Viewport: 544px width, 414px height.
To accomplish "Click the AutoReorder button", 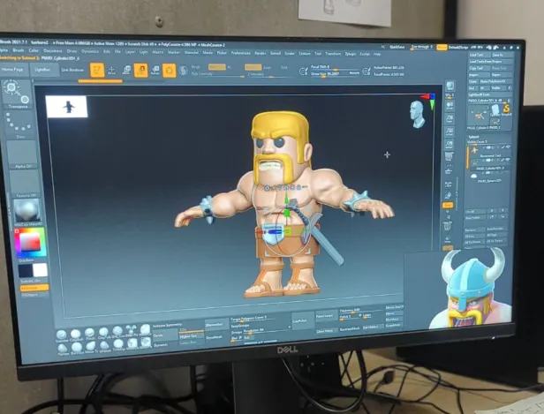I will [495, 230].
